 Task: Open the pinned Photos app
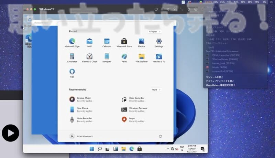(x=141, y=43)
